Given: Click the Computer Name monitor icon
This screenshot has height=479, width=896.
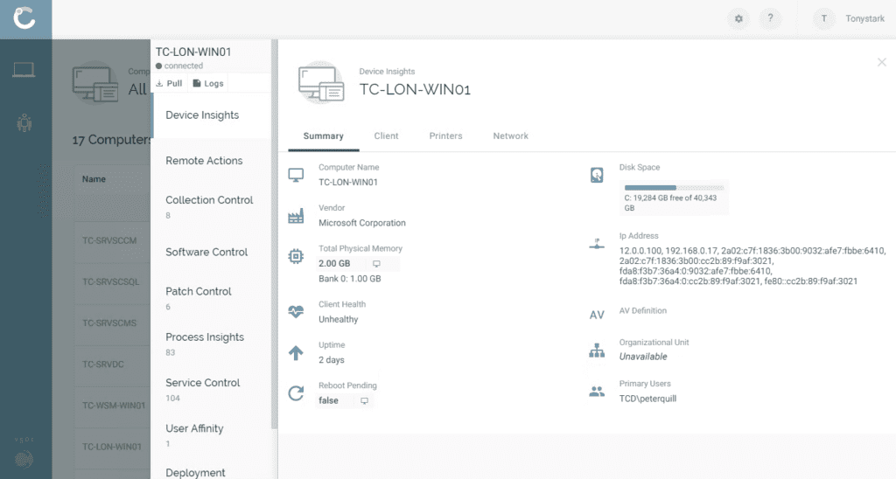Looking at the screenshot, I should point(296,176).
